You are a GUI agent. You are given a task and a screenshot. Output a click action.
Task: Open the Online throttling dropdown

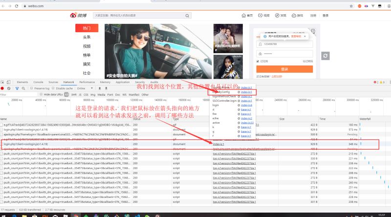pos(85,88)
